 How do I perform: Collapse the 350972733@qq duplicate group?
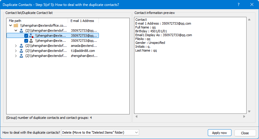[x=16, y=31]
